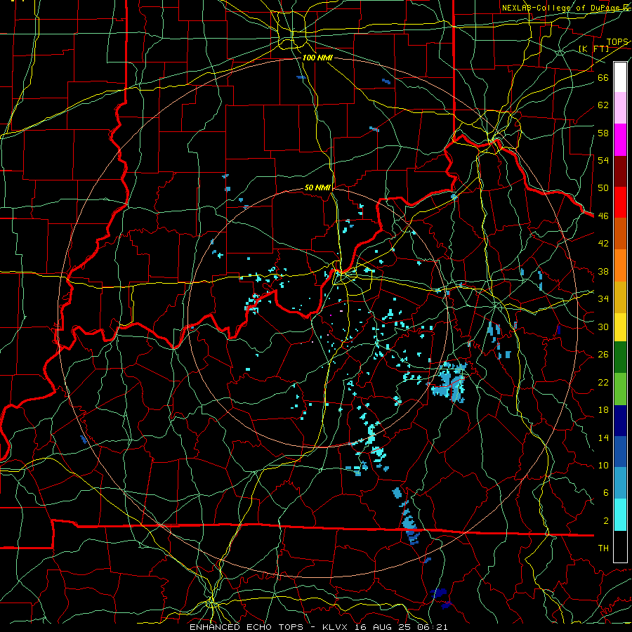Click the dark red (maroon) legend swatch

pyautogui.click(x=620, y=171)
